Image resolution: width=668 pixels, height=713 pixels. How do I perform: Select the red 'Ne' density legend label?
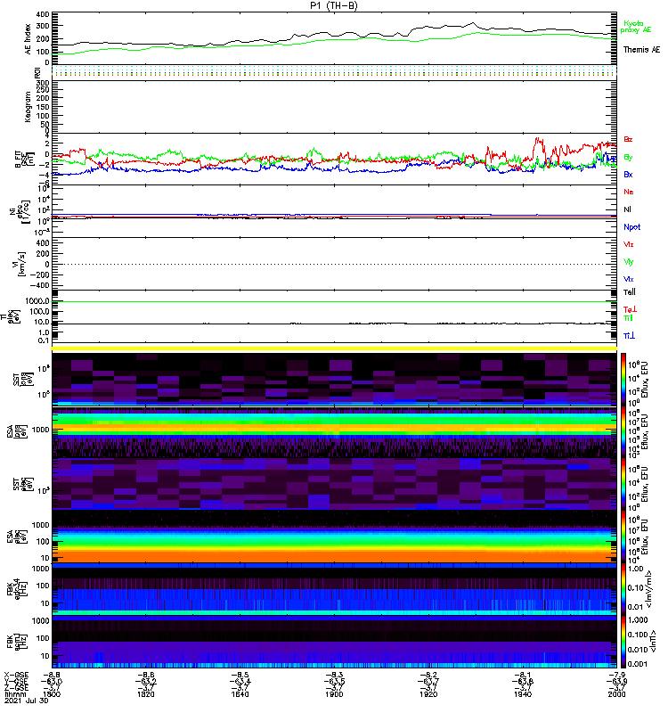[629, 192]
